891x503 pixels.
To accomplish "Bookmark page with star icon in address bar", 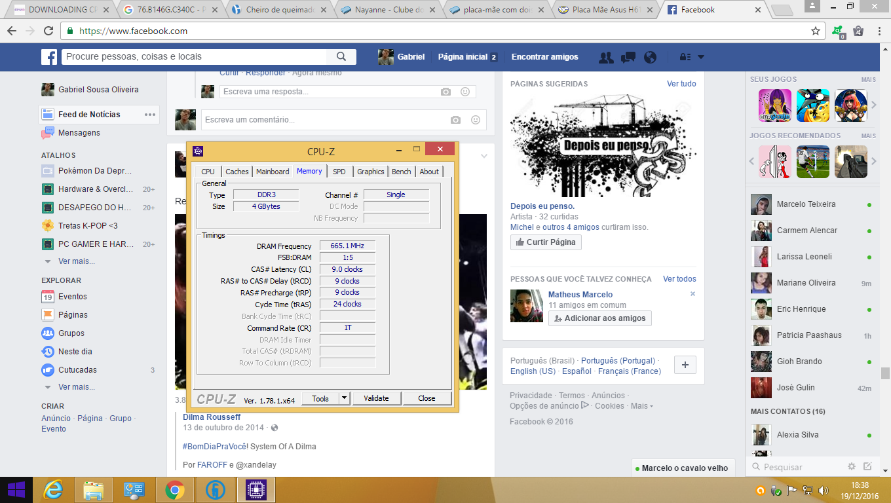I will pyautogui.click(x=816, y=31).
